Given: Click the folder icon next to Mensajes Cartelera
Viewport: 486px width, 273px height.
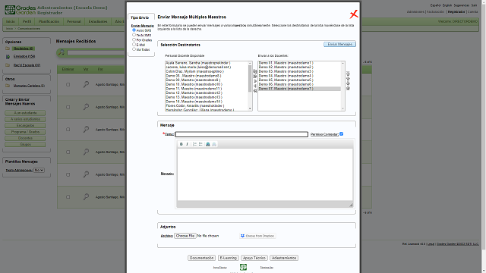Looking at the screenshot, I should pos(8,86).
